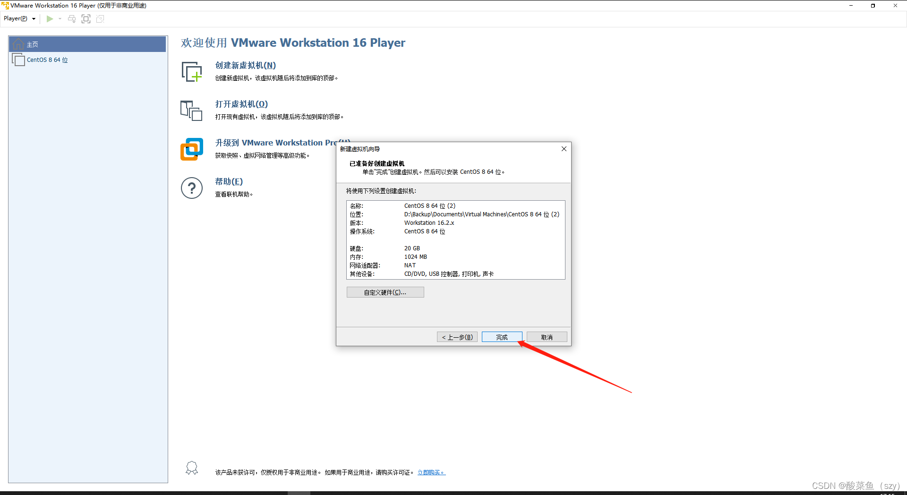Click the Send Ctrl+Alt+Del toolbar icon
The image size is (907, 495).
[x=72, y=19]
